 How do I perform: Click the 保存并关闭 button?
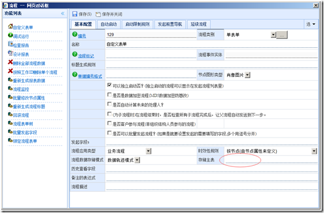(109, 14)
